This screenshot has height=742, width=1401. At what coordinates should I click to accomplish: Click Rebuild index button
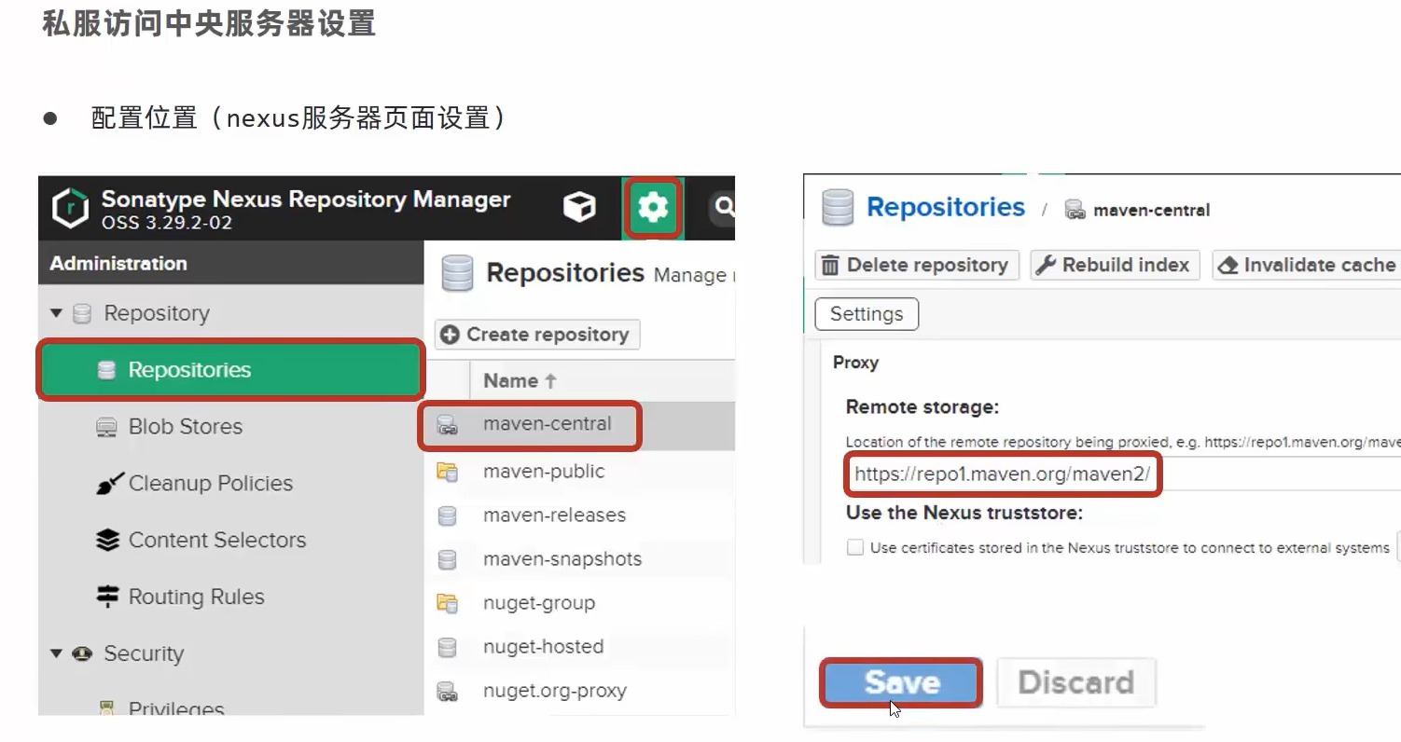click(x=1113, y=265)
